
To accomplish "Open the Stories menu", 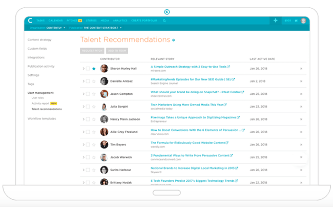I will [x=91, y=20].
